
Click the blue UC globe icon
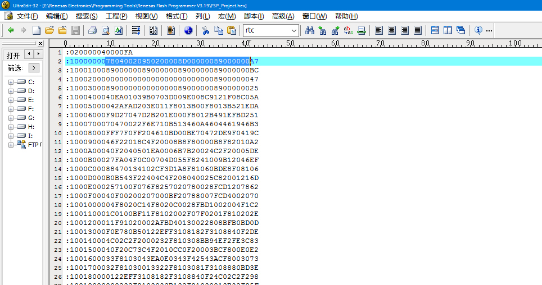(x=188, y=30)
